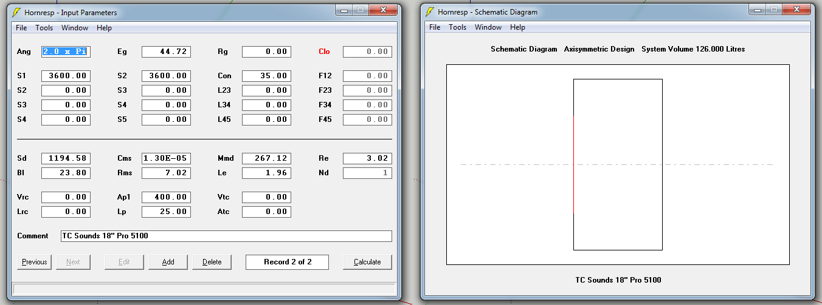
Task: Click the "System Volume 126.000 Litres" text
Action: click(x=693, y=49)
